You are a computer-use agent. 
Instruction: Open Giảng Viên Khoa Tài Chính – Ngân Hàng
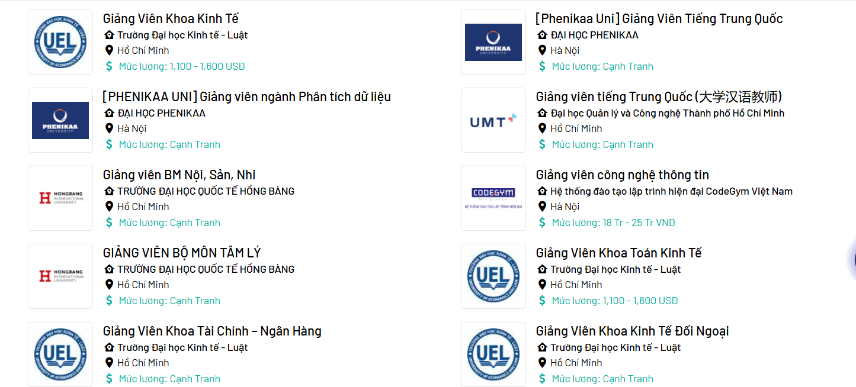pos(212,331)
